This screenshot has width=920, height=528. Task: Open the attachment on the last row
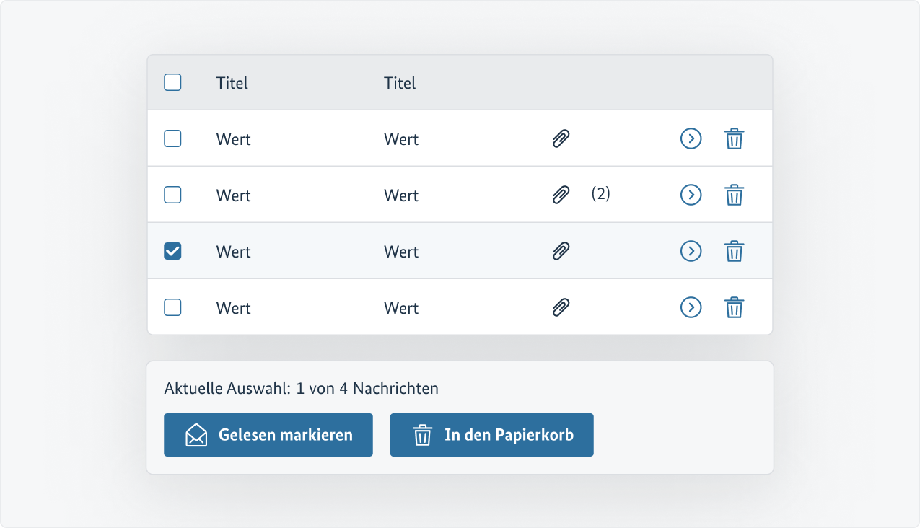coord(561,307)
